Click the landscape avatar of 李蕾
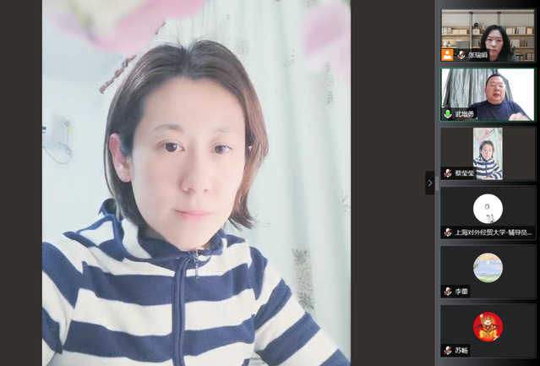The width and height of the screenshot is (540, 366). pos(488,268)
